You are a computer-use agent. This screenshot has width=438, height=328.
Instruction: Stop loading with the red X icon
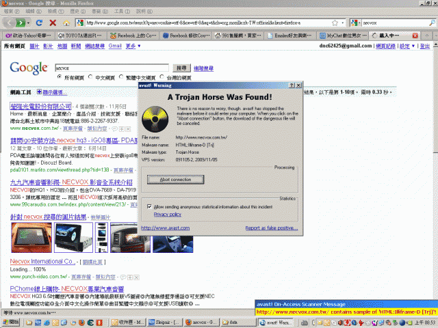click(x=53, y=23)
